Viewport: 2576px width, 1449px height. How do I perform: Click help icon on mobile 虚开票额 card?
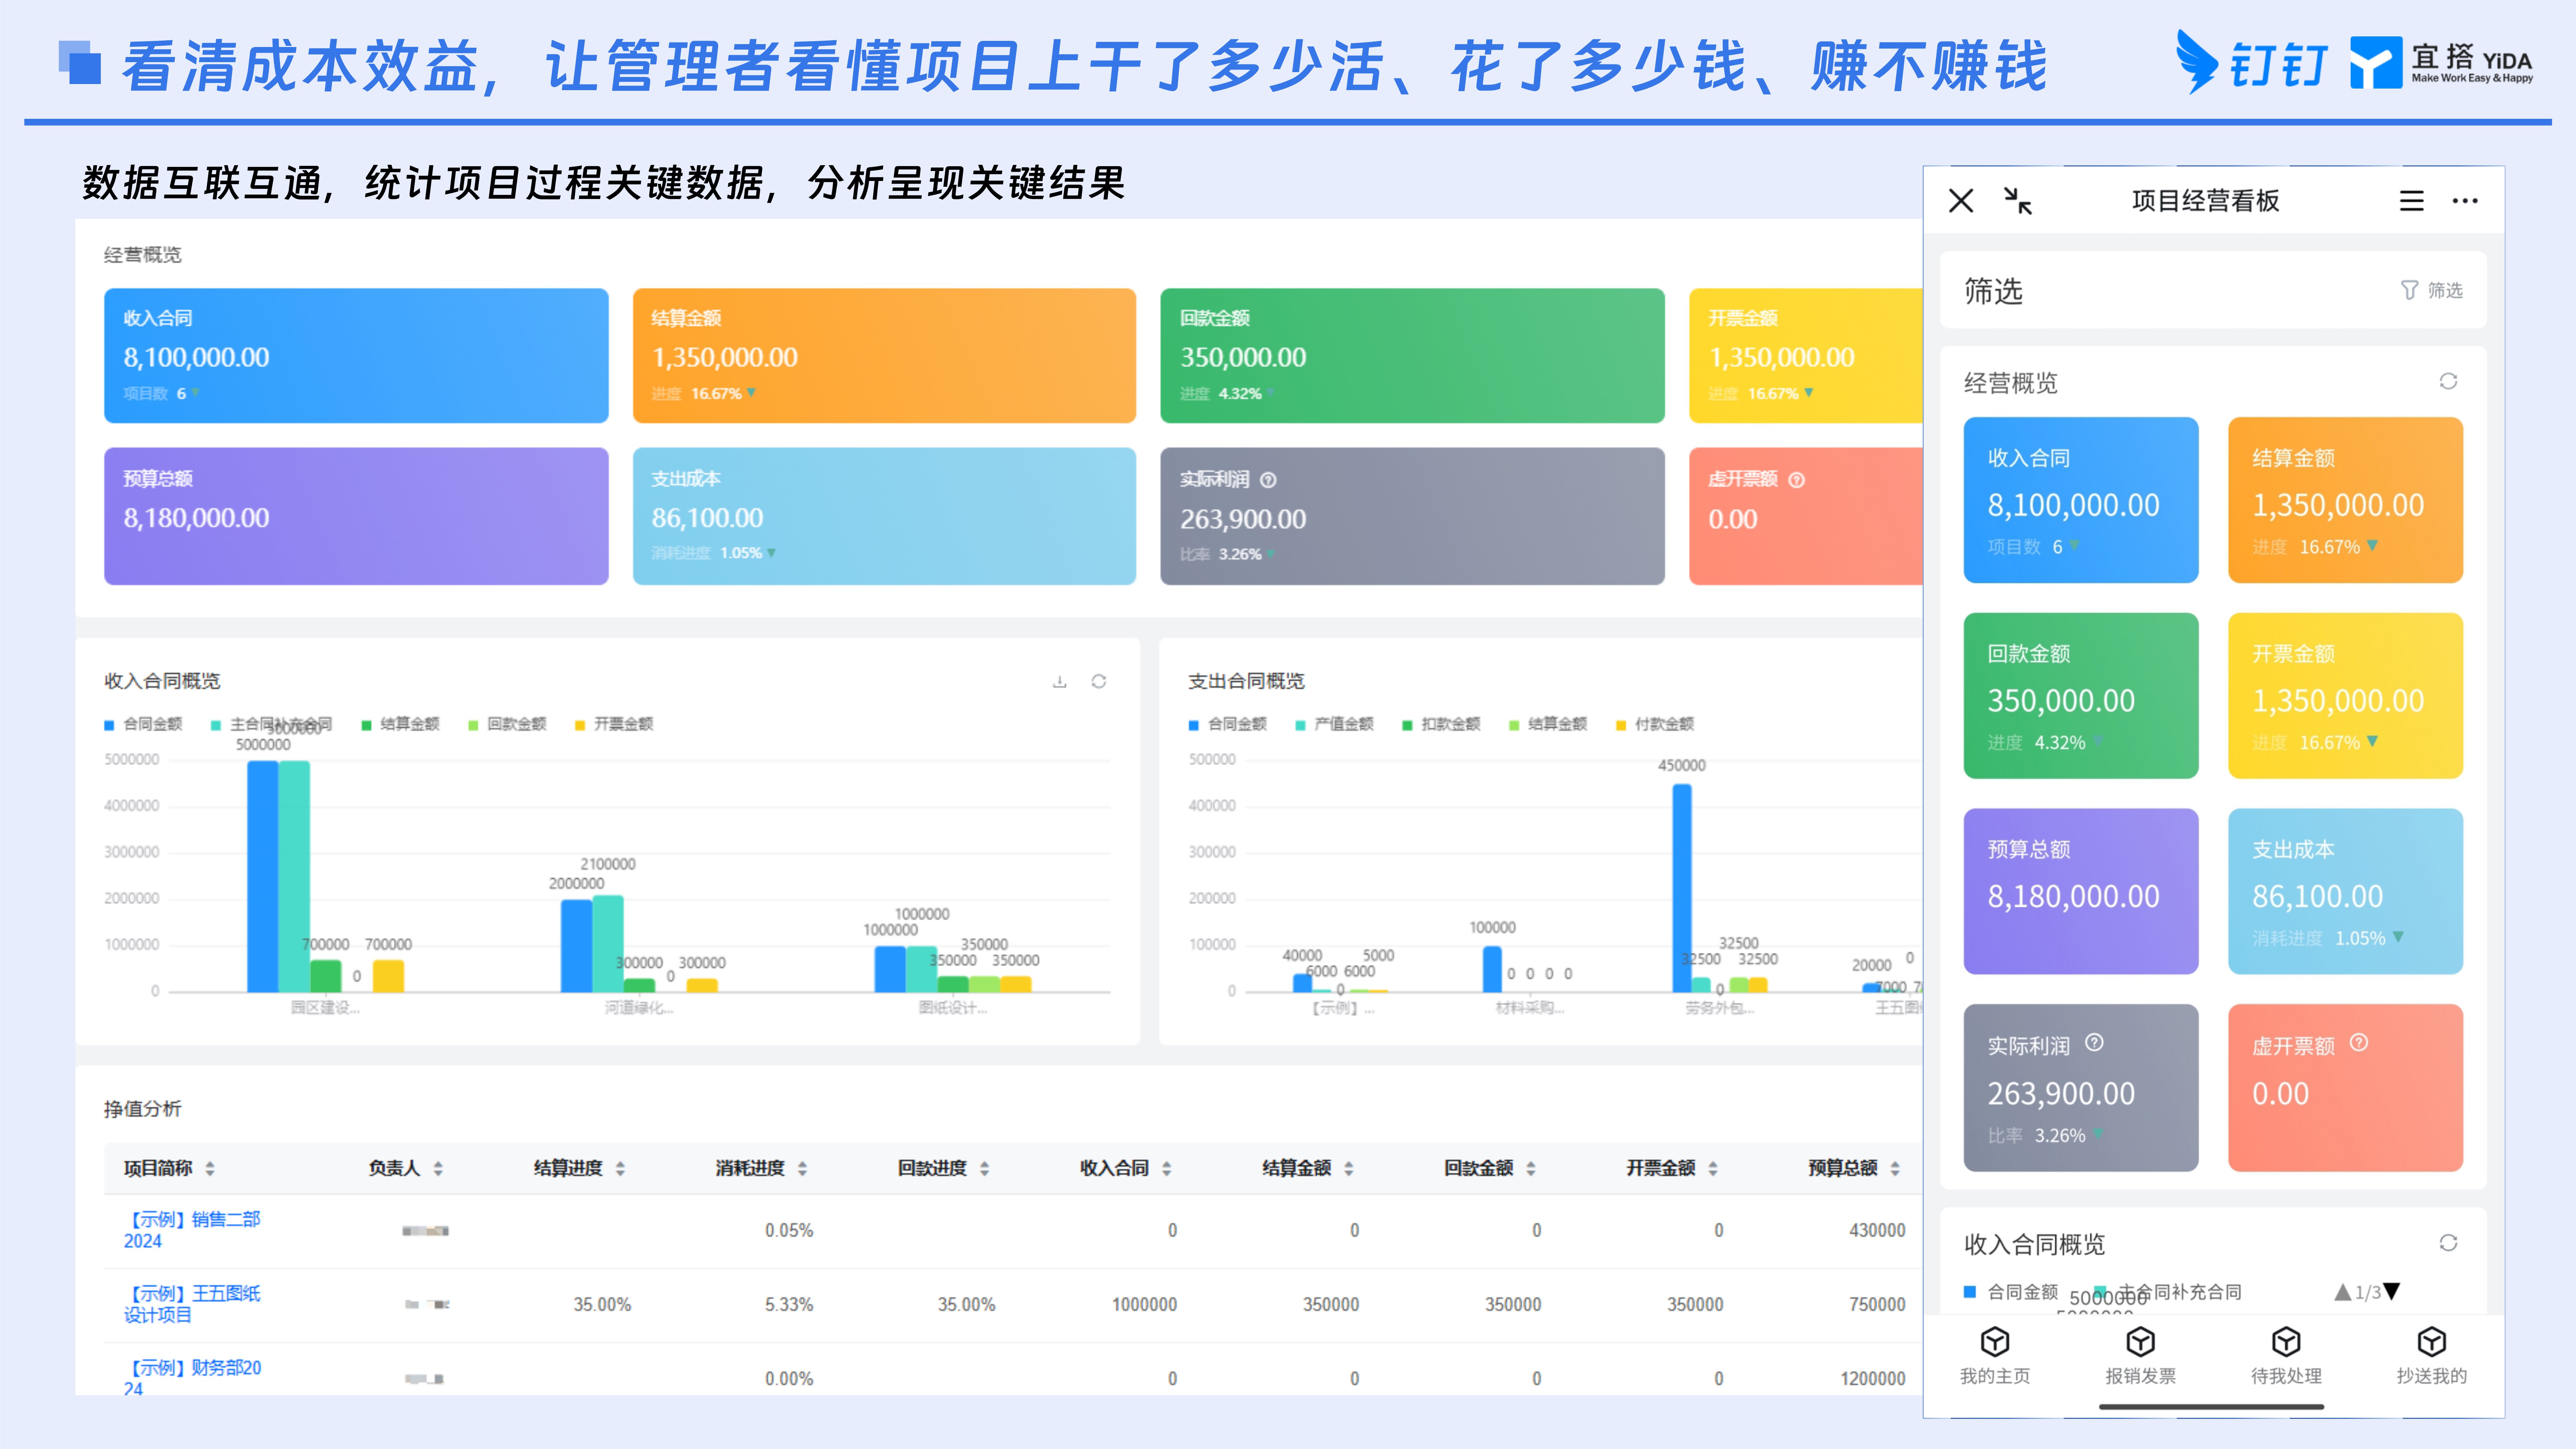pyautogui.click(x=2359, y=1043)
